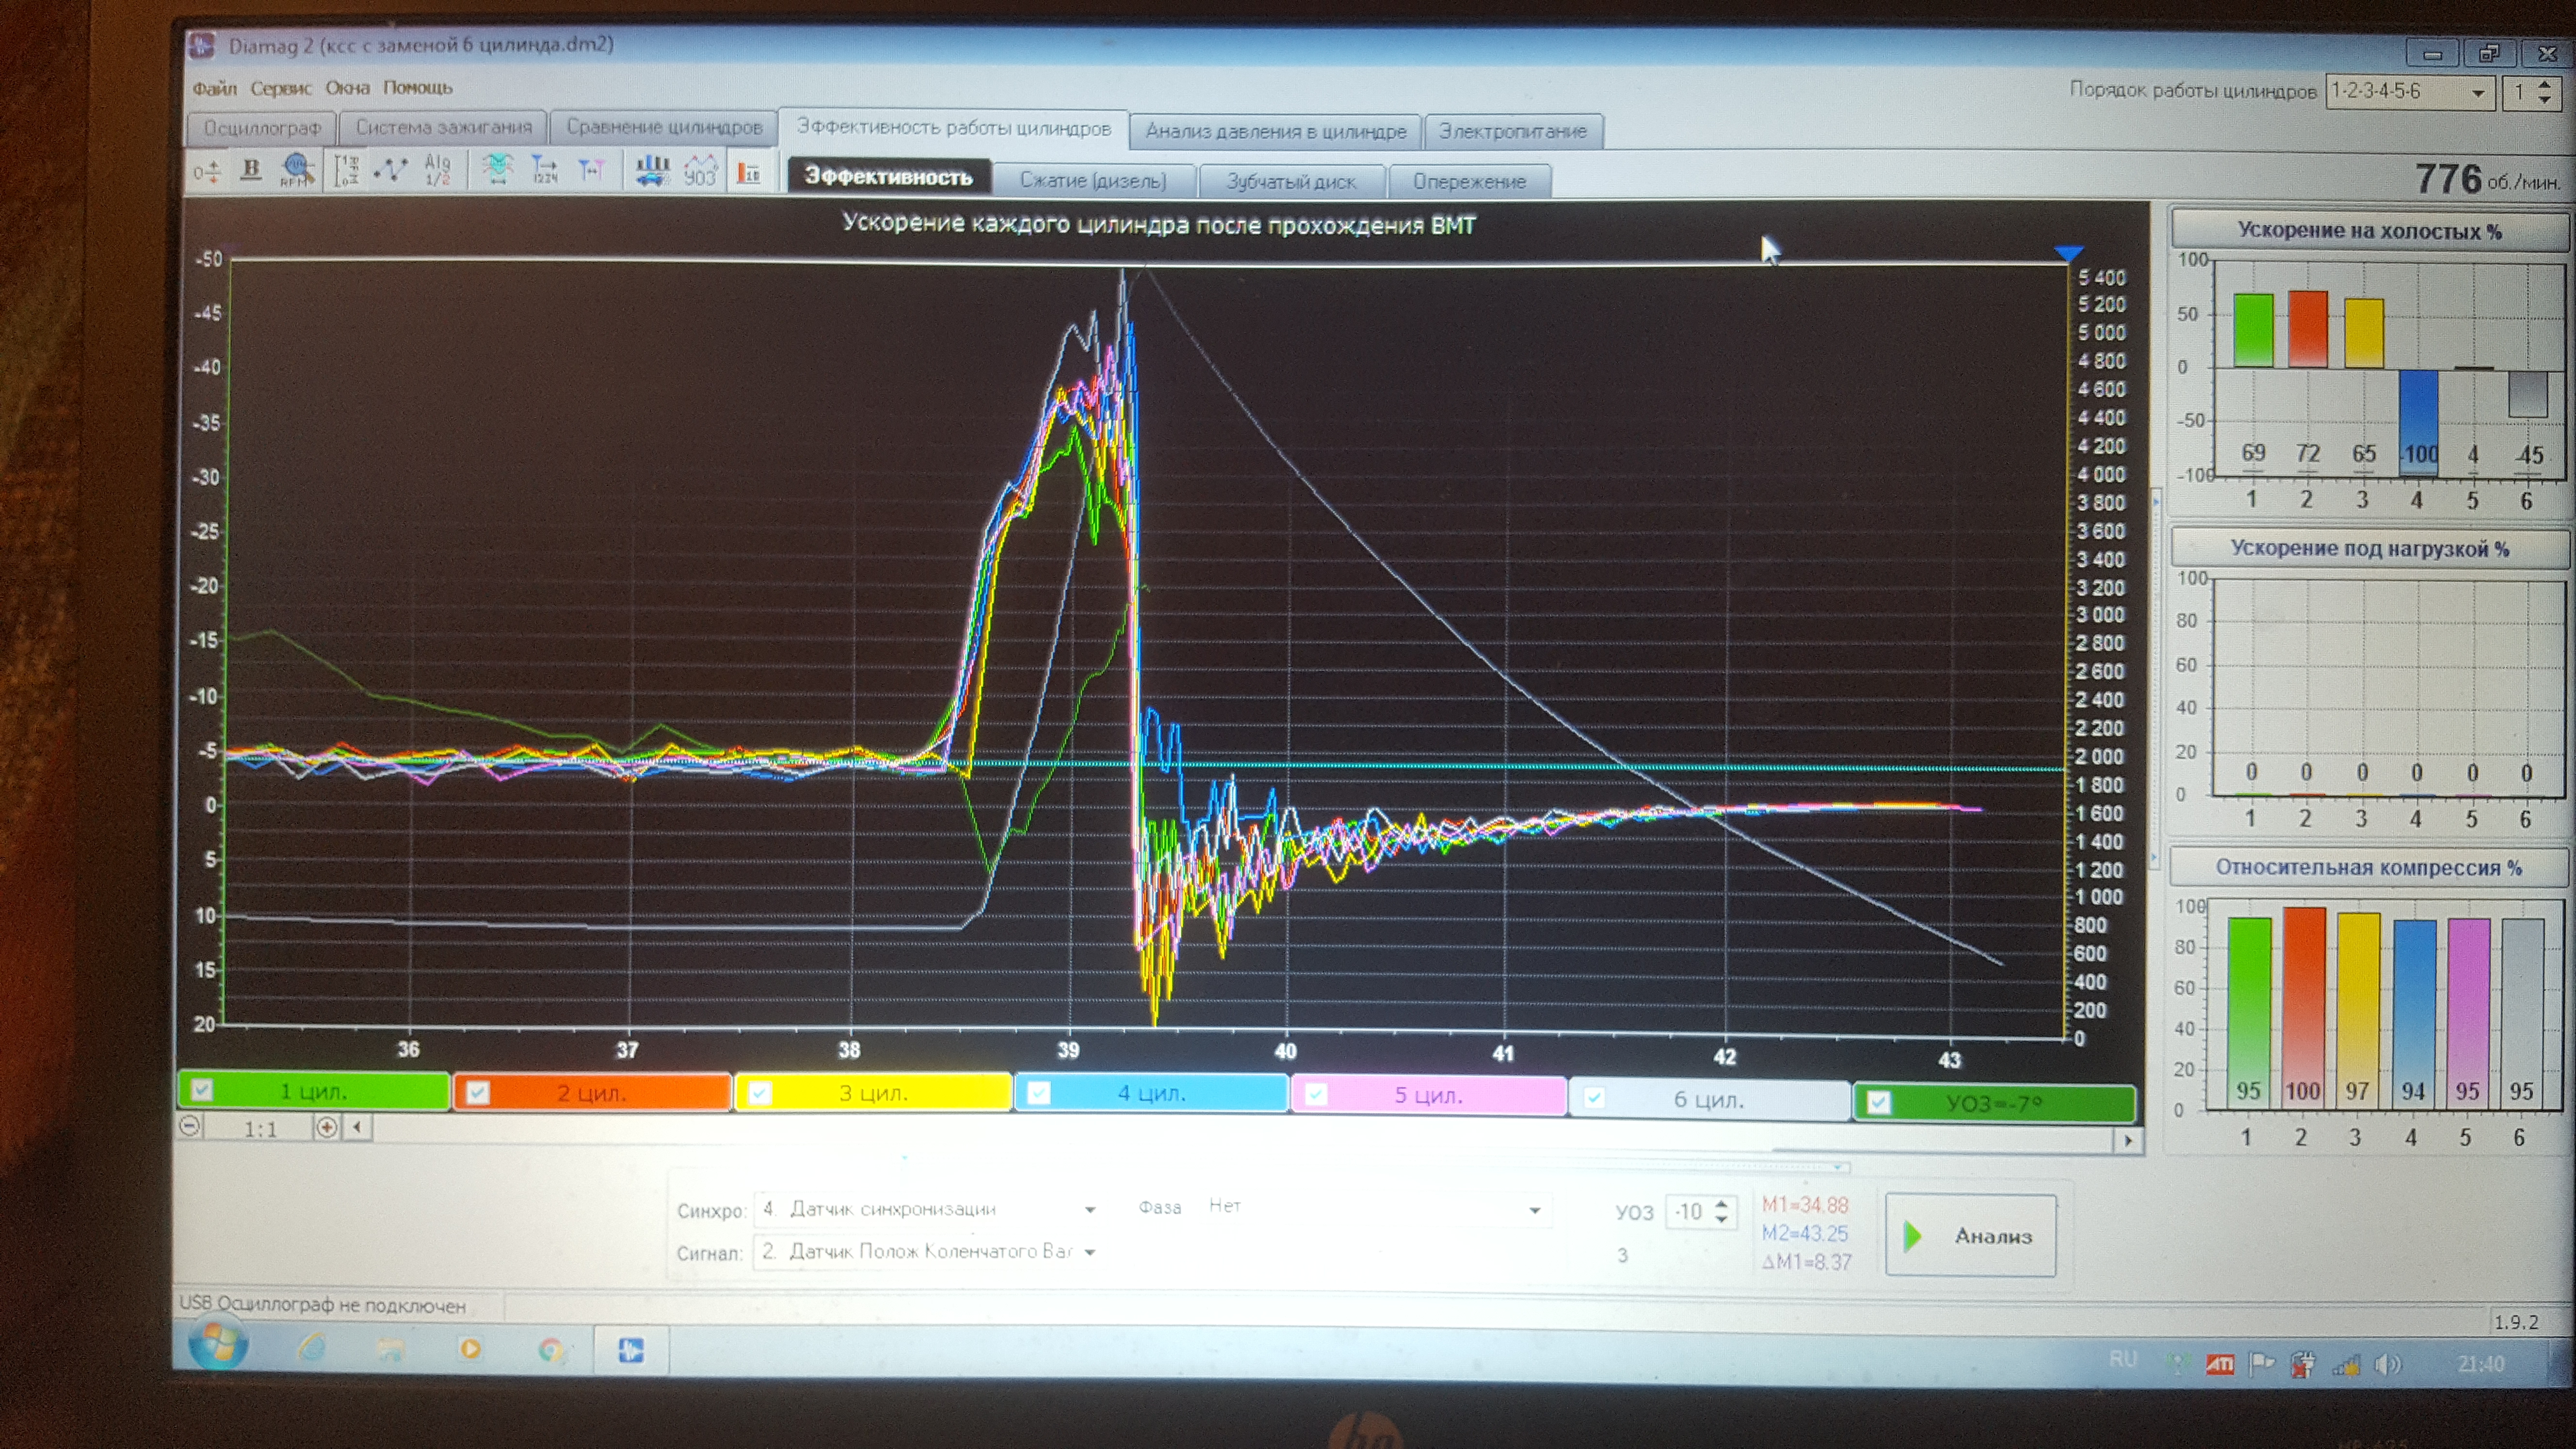The image size is (2576, 1449).
Task: Click the vertical scale 1-0 ruler icon
Action: tap(346, 171)
